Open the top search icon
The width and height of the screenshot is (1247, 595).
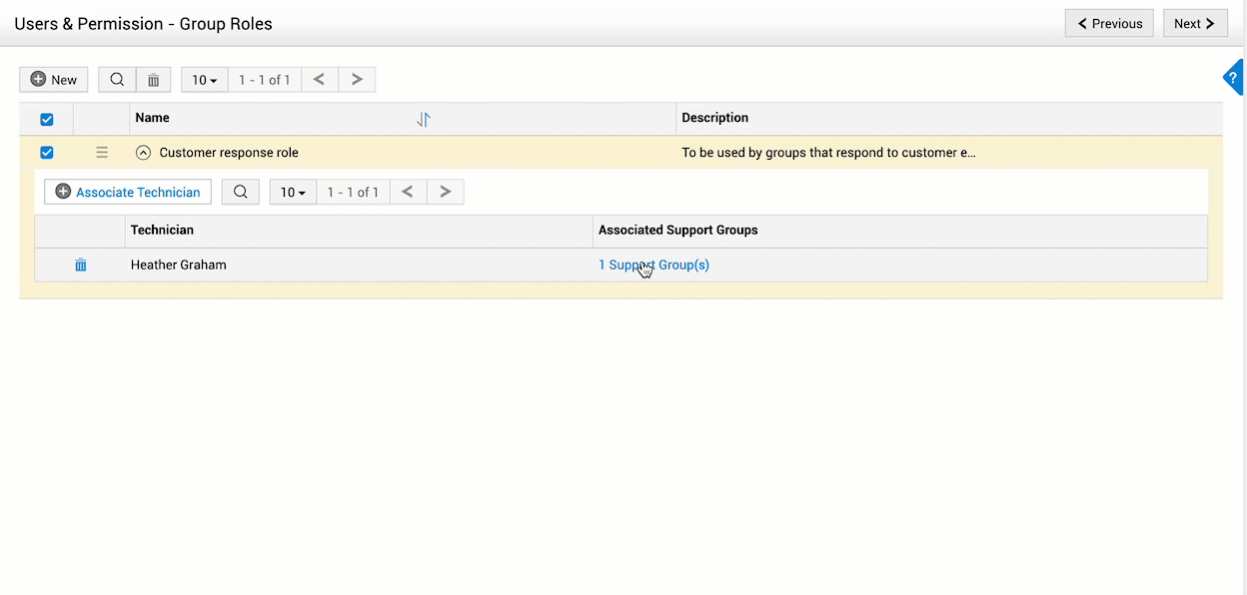click(117, 79)
